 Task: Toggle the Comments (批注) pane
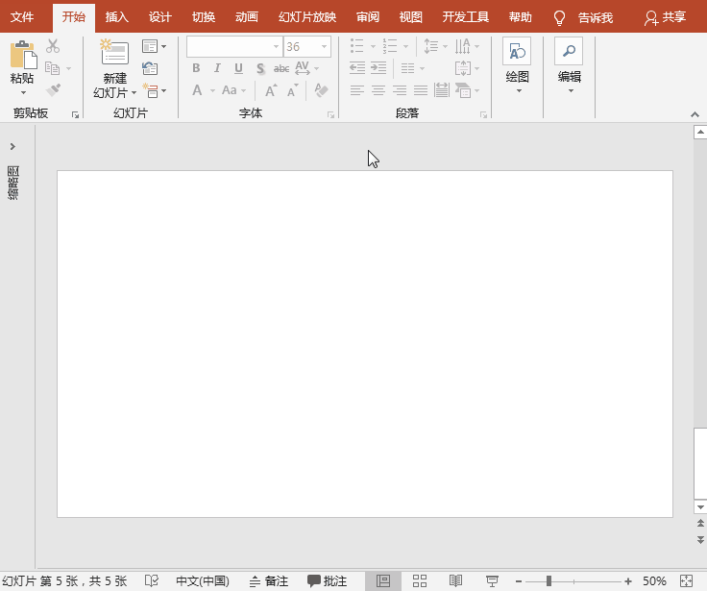(x=327, y=580)
